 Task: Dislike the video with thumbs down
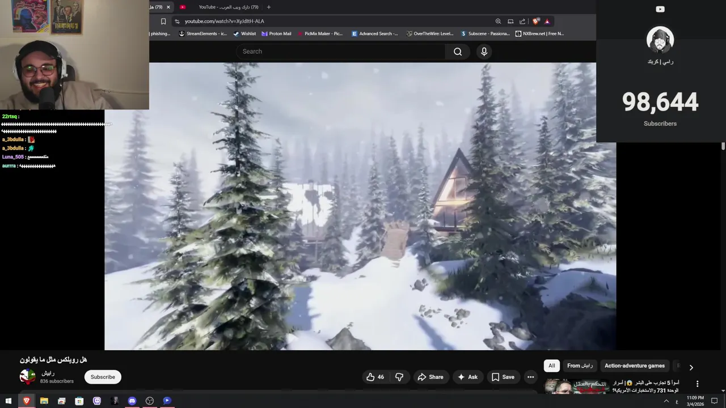point(399,377)
